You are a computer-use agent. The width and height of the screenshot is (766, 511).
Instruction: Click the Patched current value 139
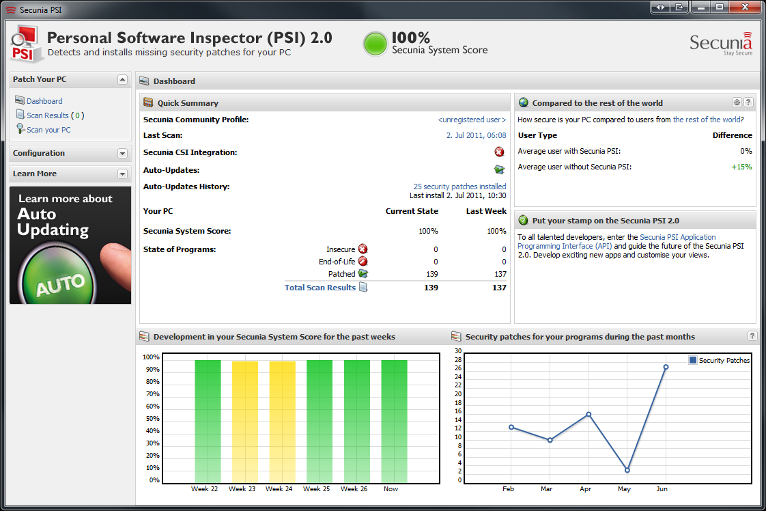432,274
